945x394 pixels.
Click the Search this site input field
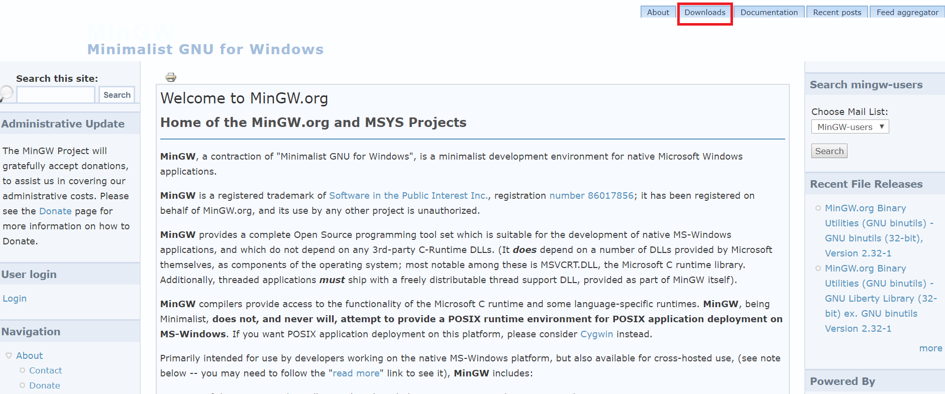coord(56,94)
